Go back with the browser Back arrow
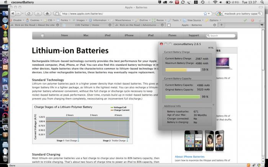Viewport: 268px width, 167px height. click(13, 13)
